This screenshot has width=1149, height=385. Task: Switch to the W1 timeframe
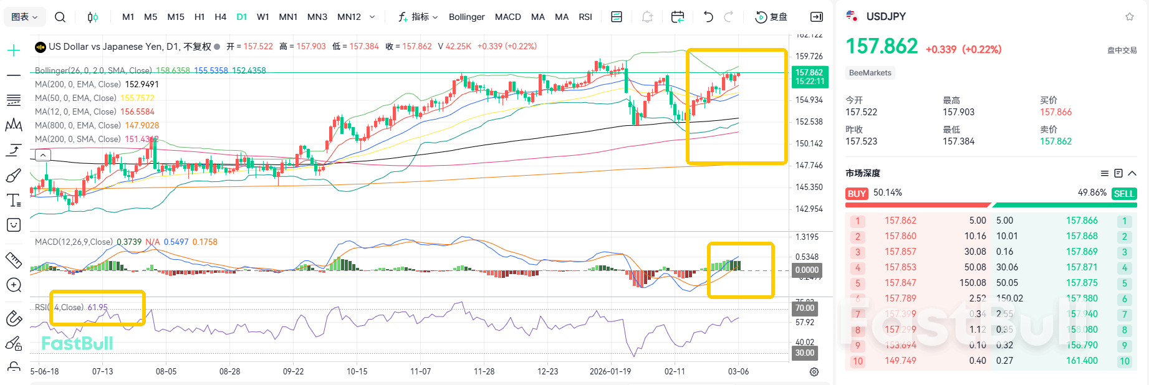[263, 17]
